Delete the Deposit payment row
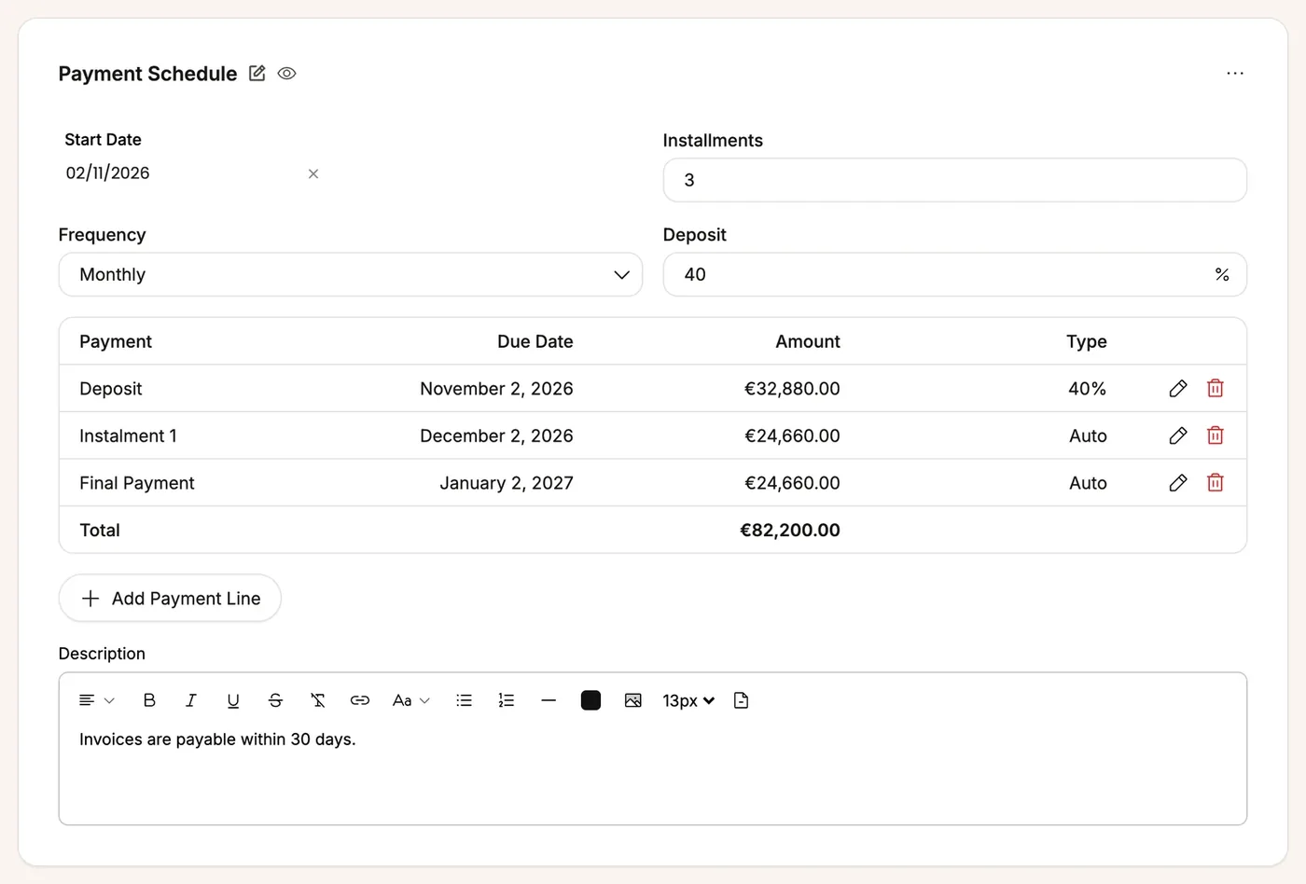The width and height of the screenshot is (1306, 884). [x=1216, y=388]
